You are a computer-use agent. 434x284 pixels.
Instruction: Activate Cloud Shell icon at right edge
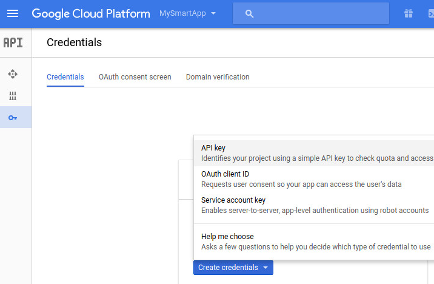click(x=430, y=13)
